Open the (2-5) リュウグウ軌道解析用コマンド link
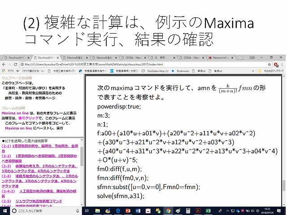Image resolution: width=287 pixels, height=215 pixels. 32,201
